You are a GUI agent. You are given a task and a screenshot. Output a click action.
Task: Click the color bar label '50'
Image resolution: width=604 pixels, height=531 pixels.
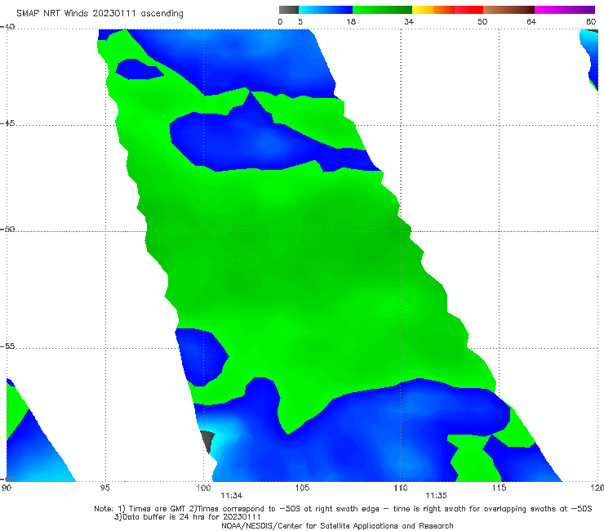click(x=482, y=21)
